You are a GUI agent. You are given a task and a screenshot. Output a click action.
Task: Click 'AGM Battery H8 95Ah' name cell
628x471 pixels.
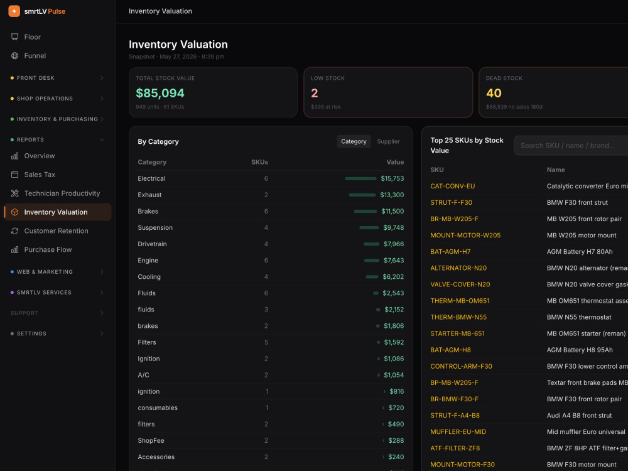(580, 350)
